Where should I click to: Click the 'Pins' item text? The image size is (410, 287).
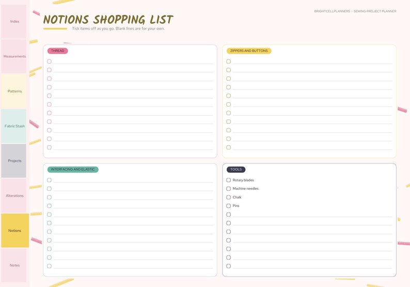(x=236, y=206)
